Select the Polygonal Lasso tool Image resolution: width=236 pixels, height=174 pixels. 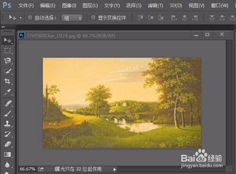pyautogui.click(x=7, y=61)
